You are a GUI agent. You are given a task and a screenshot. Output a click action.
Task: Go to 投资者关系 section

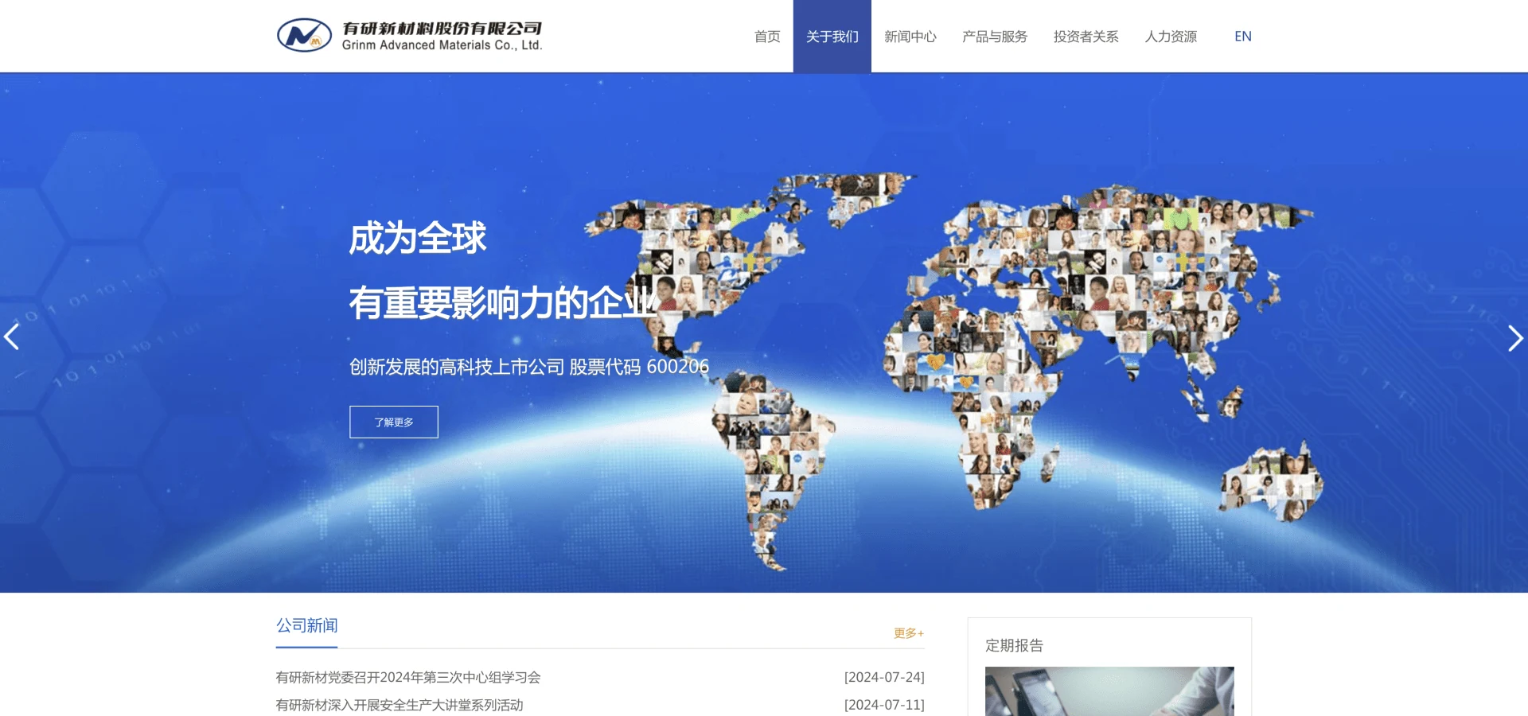pyautogui.click(x=1086, y=37)
